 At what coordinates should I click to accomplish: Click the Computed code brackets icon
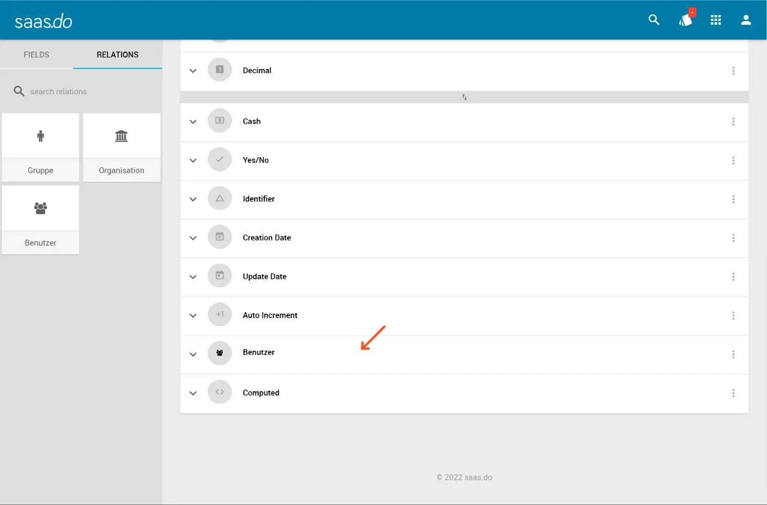tap(219, 392)
